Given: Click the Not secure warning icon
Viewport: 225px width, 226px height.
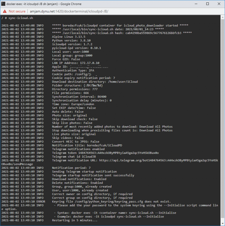Looking at the screenshot, I should [5, 11].
